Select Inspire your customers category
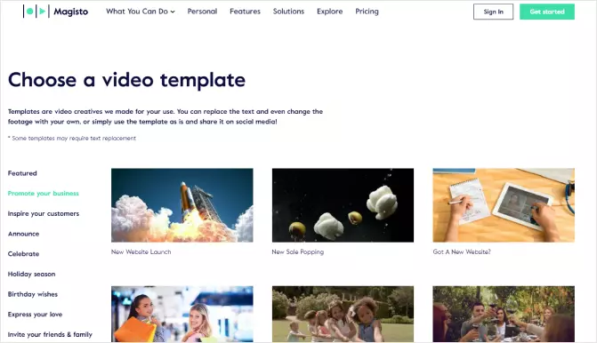 point(44,213)
